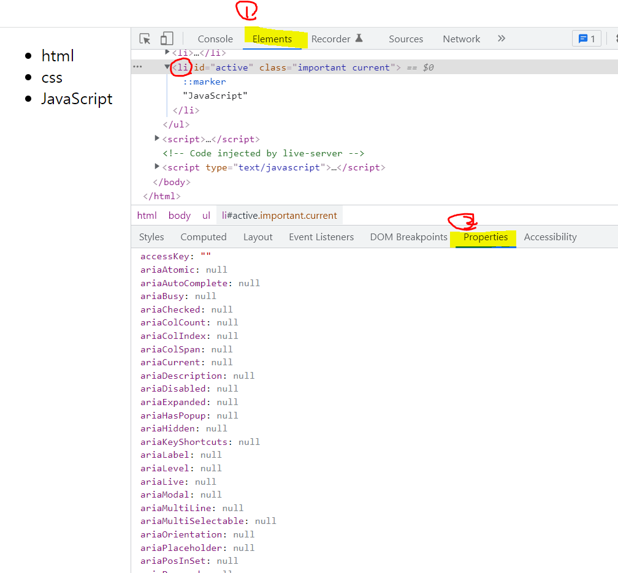The width and height of the screenshot is (618, 573).
Task: Click the ariaChecked property row
Action: tap(186, 309)
